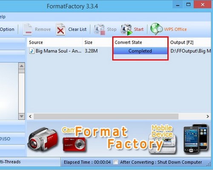
Task: Open WPS Office globe icon
Action: click(156, 29)
